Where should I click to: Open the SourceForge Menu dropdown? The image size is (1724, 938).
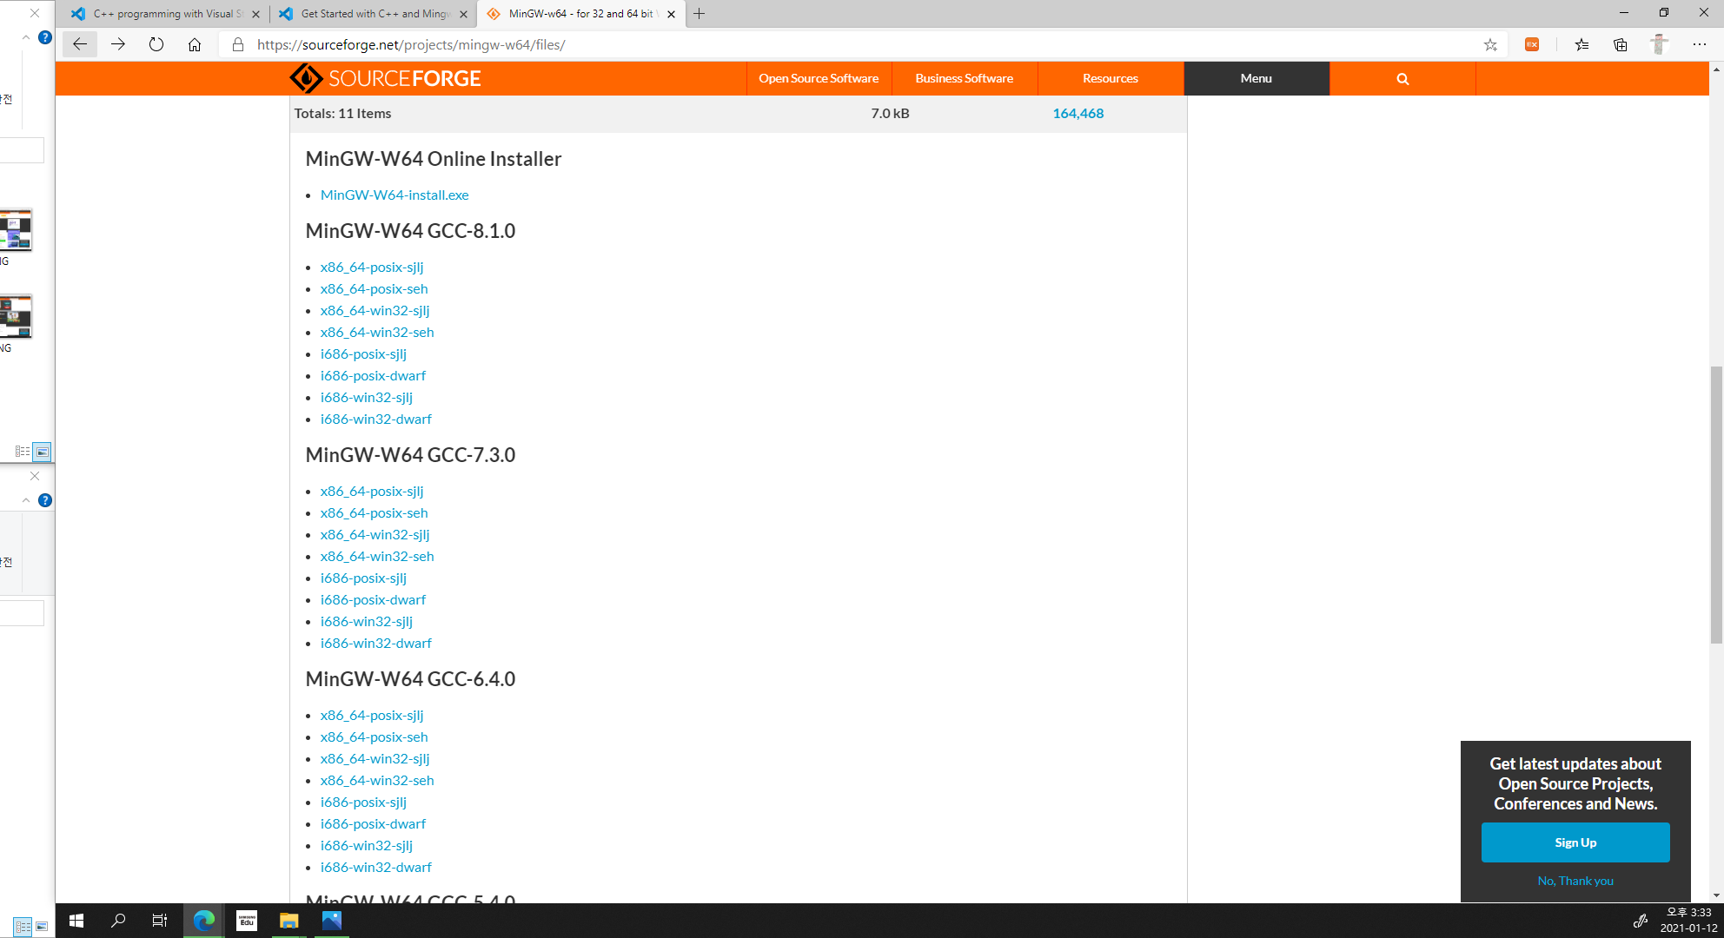[1256, 78]
